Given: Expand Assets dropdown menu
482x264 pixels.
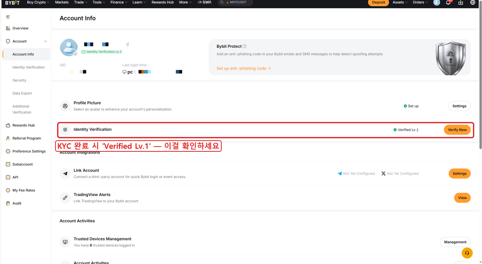Looking at the screenshot, I should [400, 2].
